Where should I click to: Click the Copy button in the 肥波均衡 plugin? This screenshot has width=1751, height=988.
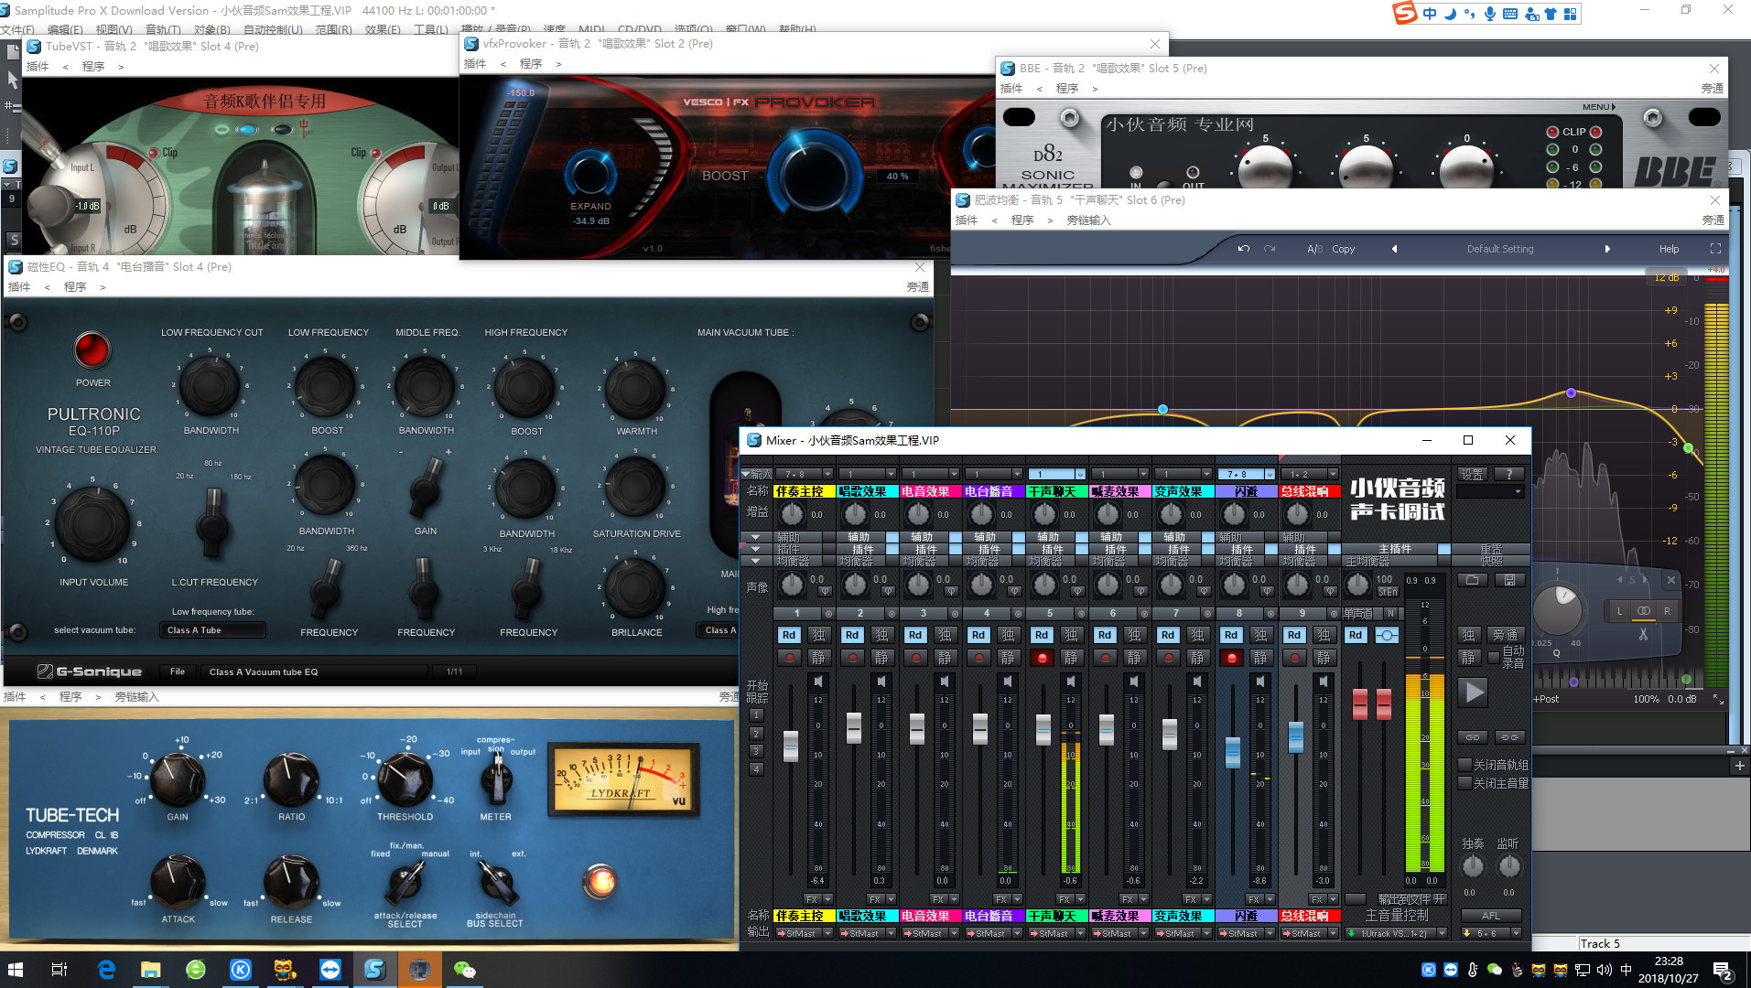(x=1344, y=249)
